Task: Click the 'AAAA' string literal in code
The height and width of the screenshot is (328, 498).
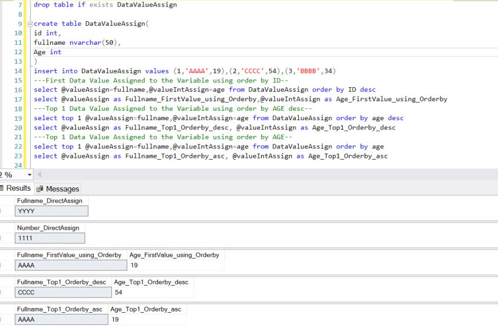Action: [x=197, y=71]
